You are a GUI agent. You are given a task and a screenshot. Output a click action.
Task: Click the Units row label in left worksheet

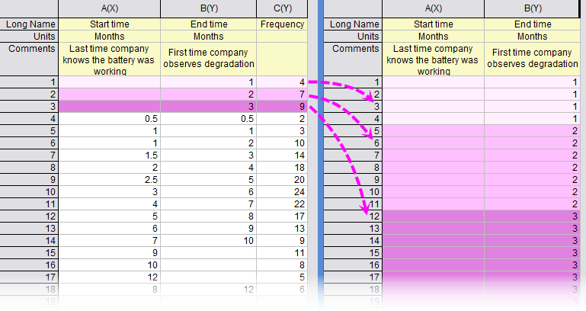coord(29,37)
